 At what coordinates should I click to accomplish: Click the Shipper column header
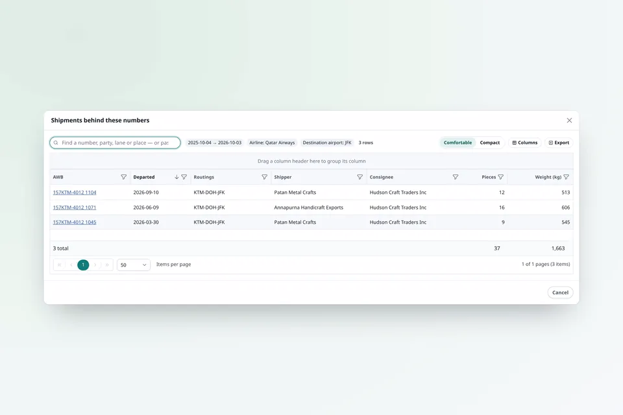tap(283, 177)
